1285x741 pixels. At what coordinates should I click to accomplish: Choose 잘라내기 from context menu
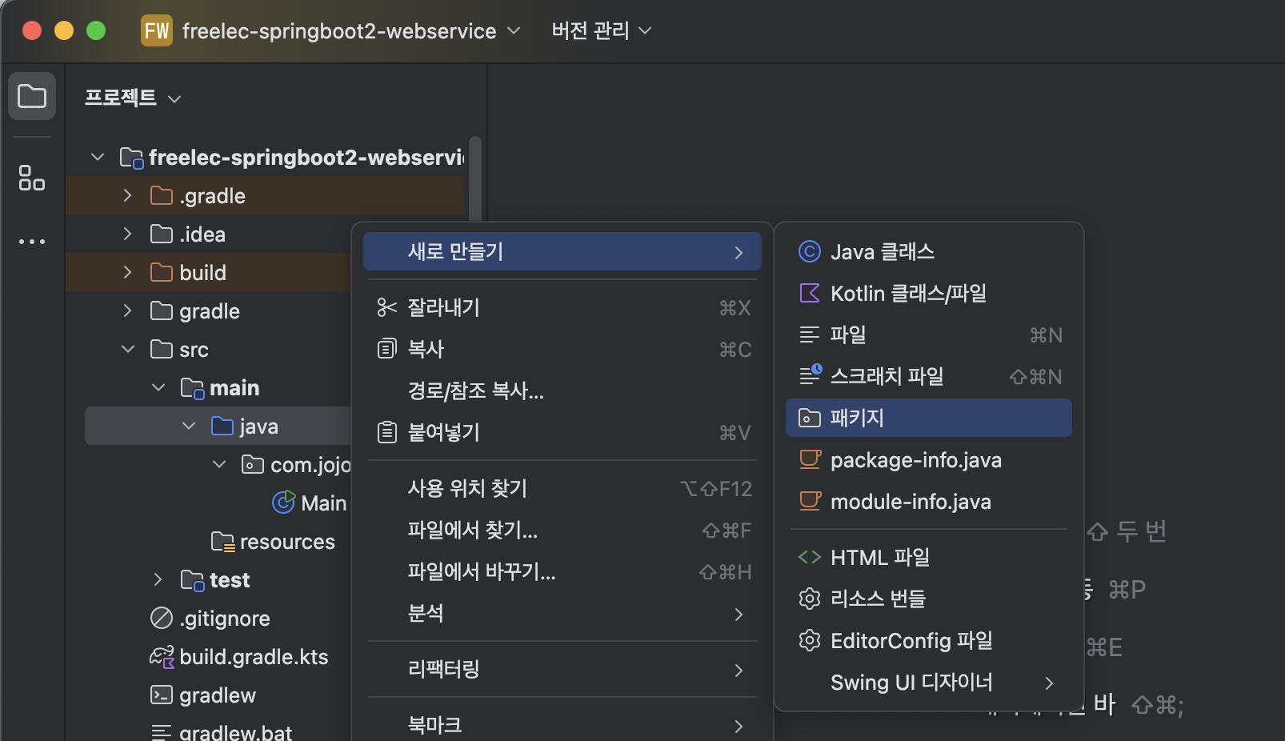pos(562,307)
